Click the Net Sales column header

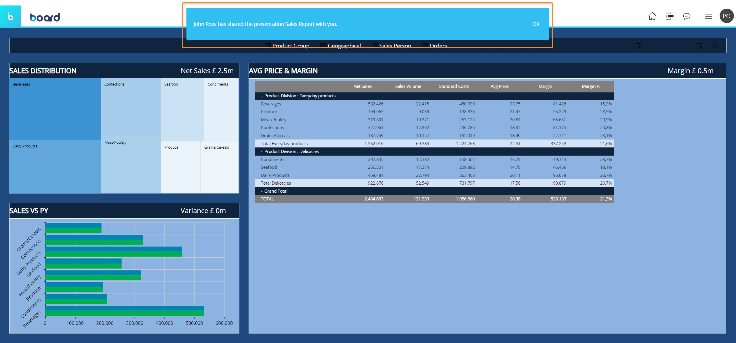pos(362,86)
